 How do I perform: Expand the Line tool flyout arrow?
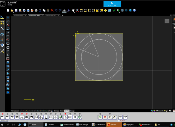pyautogui.click(x=10, y=21)
